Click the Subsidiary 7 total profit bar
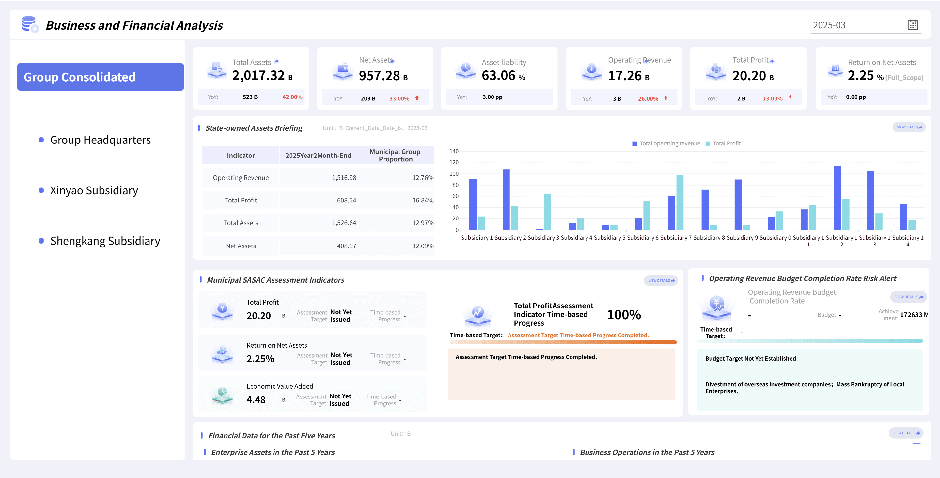This screenshot has height=478, width=940. pos(680,202)
